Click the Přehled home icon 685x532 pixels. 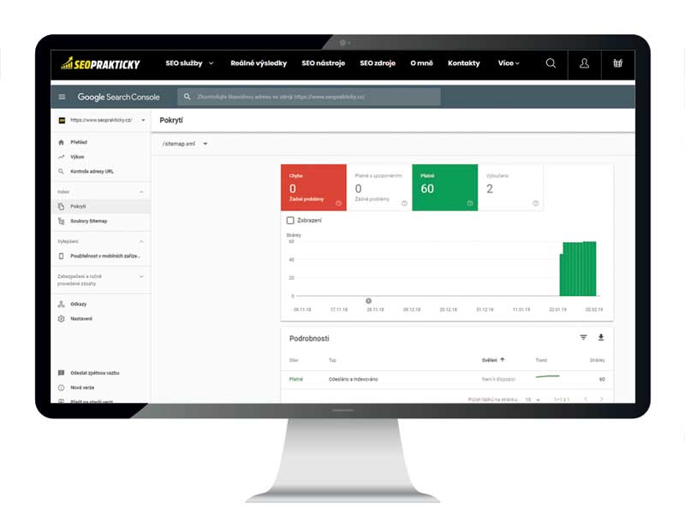coord(61,142)
